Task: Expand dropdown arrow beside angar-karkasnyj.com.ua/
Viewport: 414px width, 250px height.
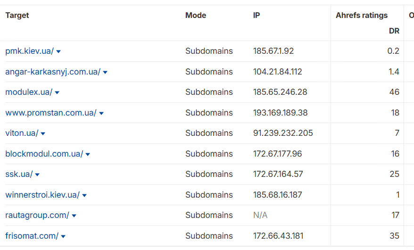Action: [x=105, y=72]
